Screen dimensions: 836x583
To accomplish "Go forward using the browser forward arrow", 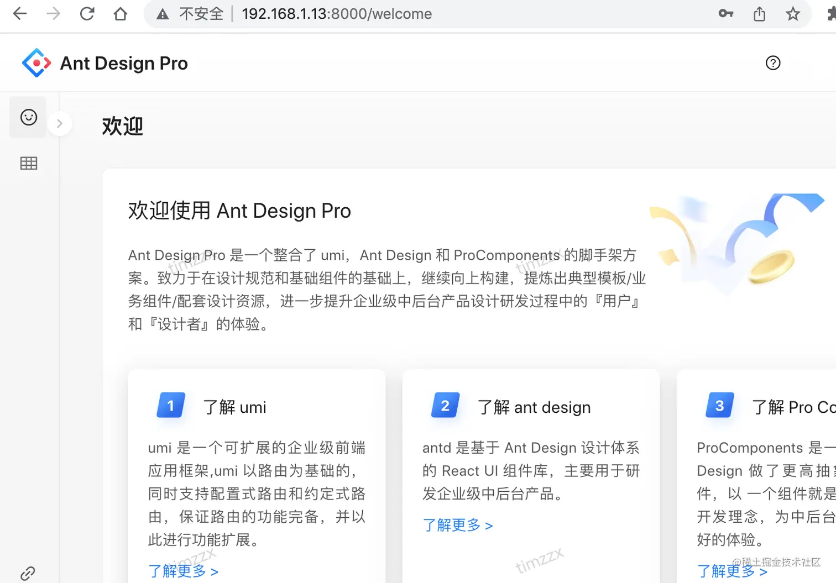I will [x=54, y=14].
